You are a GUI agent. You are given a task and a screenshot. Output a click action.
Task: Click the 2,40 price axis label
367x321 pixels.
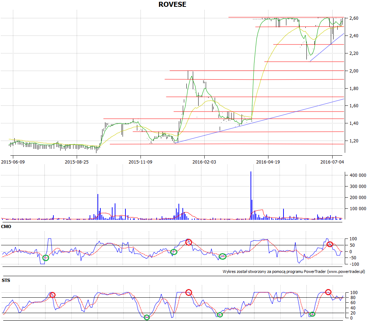click(x=354, y=36)
